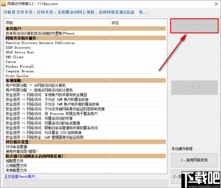Click the 正在检查Guest用户 status text

pyautogui.click(x=22, y=176)
